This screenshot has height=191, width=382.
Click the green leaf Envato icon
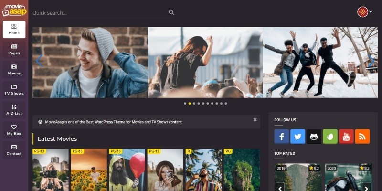330,137
